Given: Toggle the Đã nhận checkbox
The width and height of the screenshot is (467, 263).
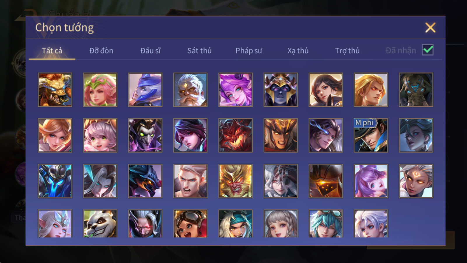Looking at the screenshot, I should [x=428, y=50].
